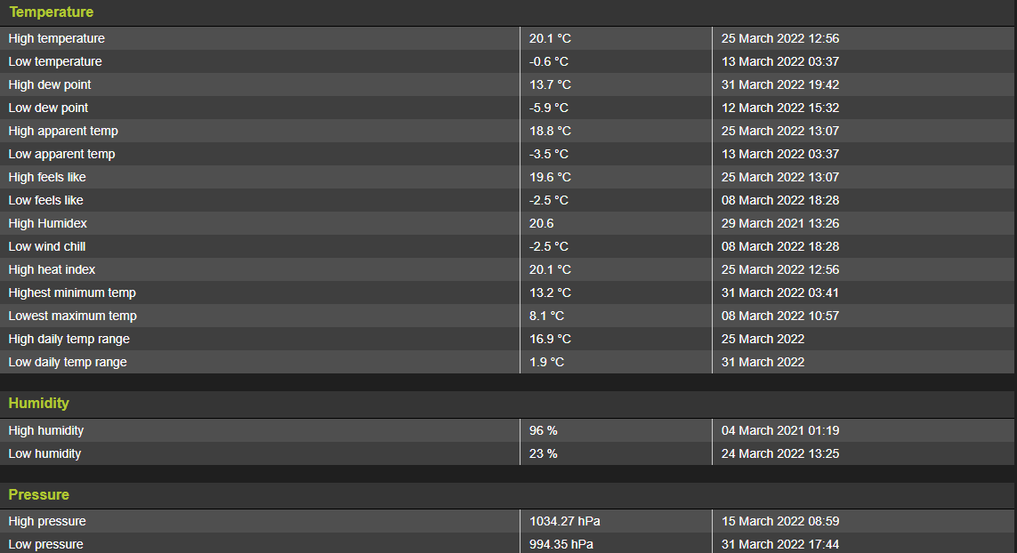
Task: Select the Low apparent temp row label
Action: tap(61, 154)
